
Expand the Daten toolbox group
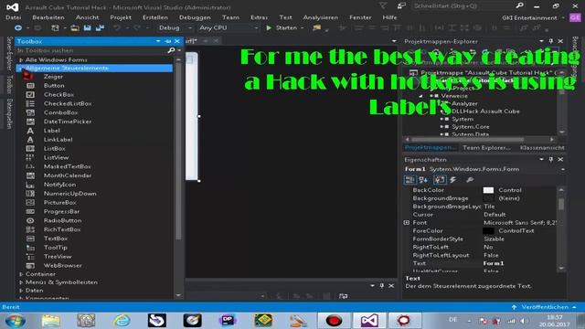pyautogui.click(x=21, y=291)
